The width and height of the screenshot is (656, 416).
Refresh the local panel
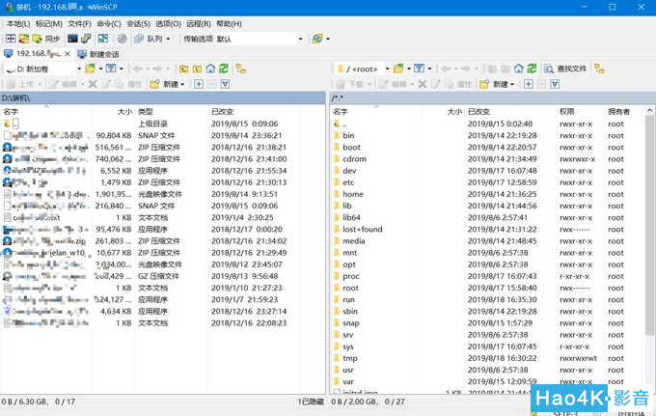click(x=224, y=69)
